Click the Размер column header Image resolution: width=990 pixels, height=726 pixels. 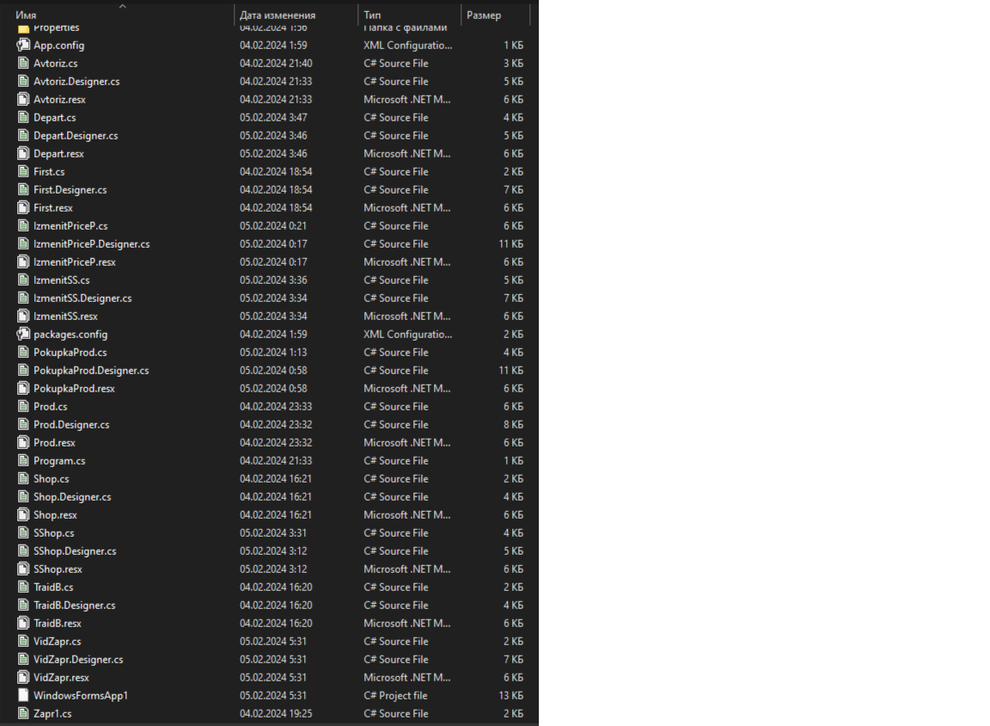(x=484, y=15)
